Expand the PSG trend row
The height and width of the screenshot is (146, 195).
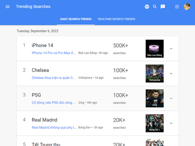point(171,98)
